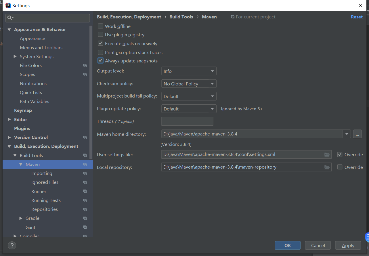Open Importing under Maven

point(42,173)
